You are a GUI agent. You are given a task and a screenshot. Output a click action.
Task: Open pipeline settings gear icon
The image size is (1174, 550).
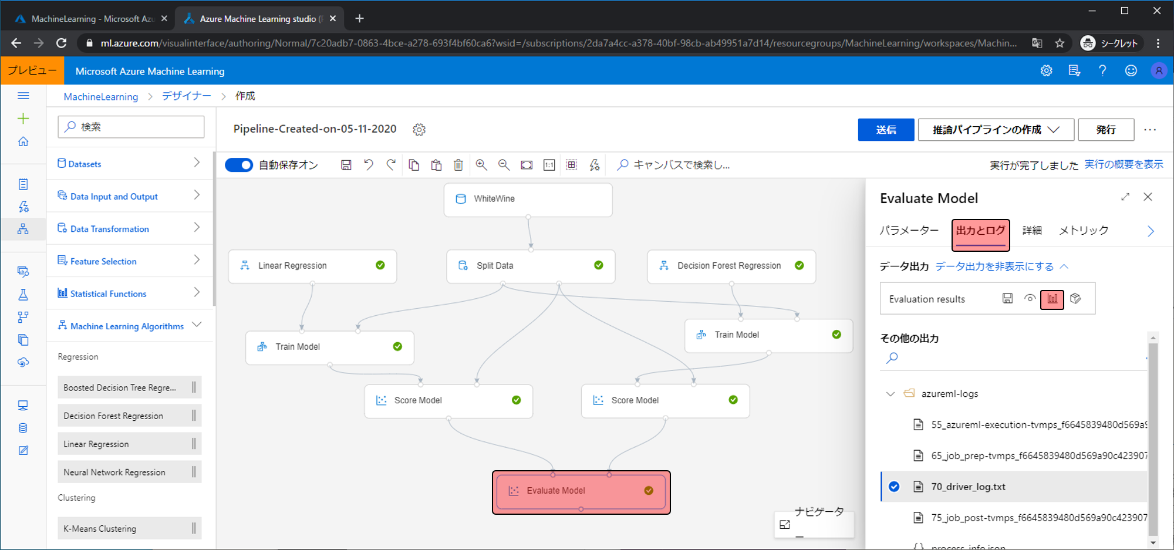419,130
